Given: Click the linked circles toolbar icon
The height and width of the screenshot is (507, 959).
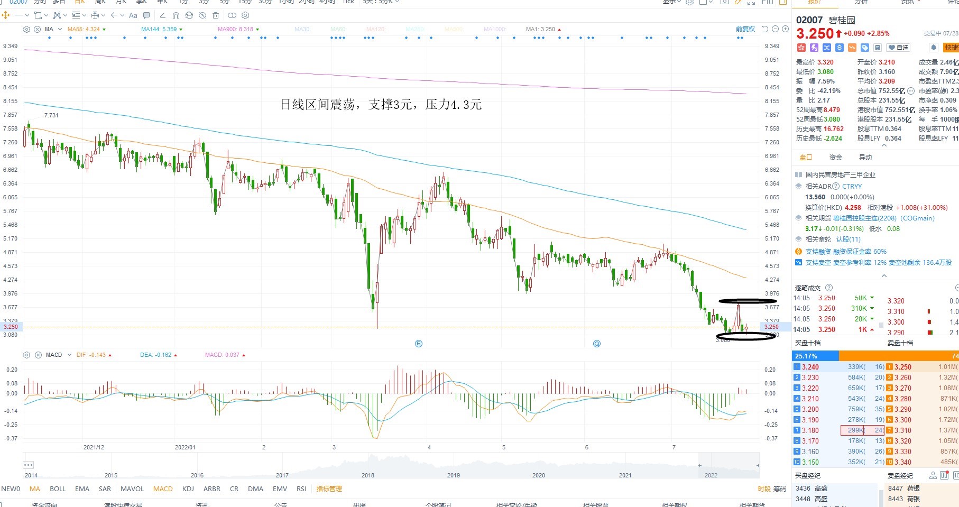Looking at the screenshot, I should [232, 15].
